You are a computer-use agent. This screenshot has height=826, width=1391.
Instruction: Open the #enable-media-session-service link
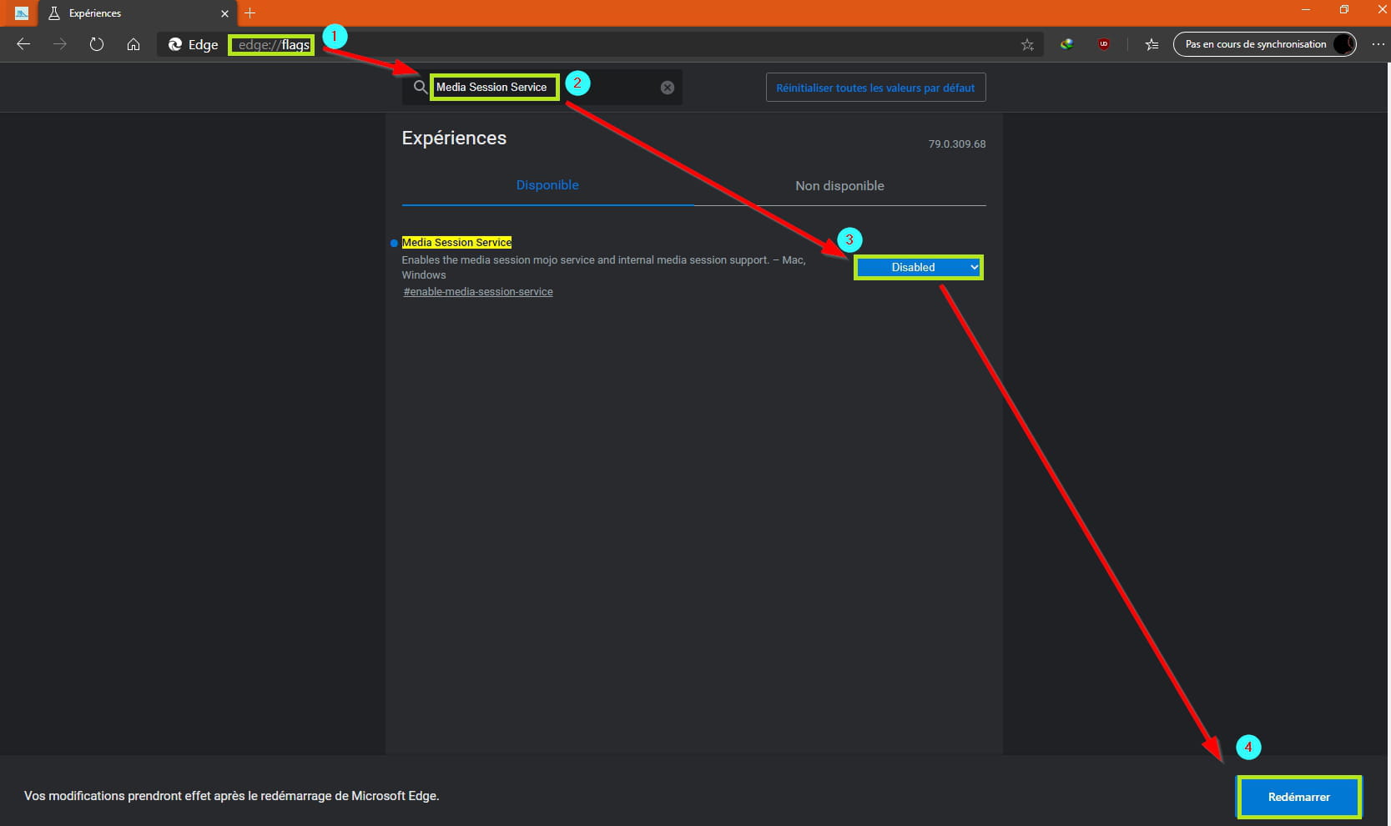[x=478, y=292]
